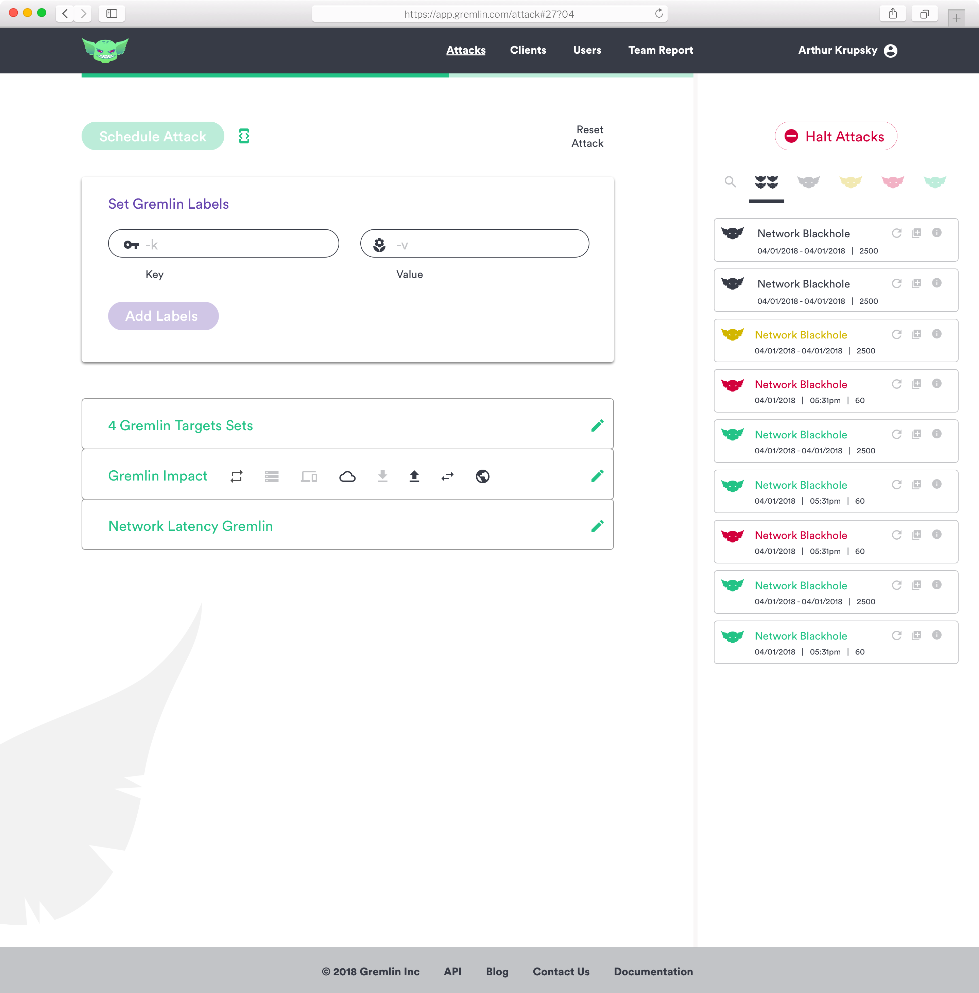Screen dimensions: 979x993
Task: Expand the Gremlin Impact section title
Action: tap(158, 476)
